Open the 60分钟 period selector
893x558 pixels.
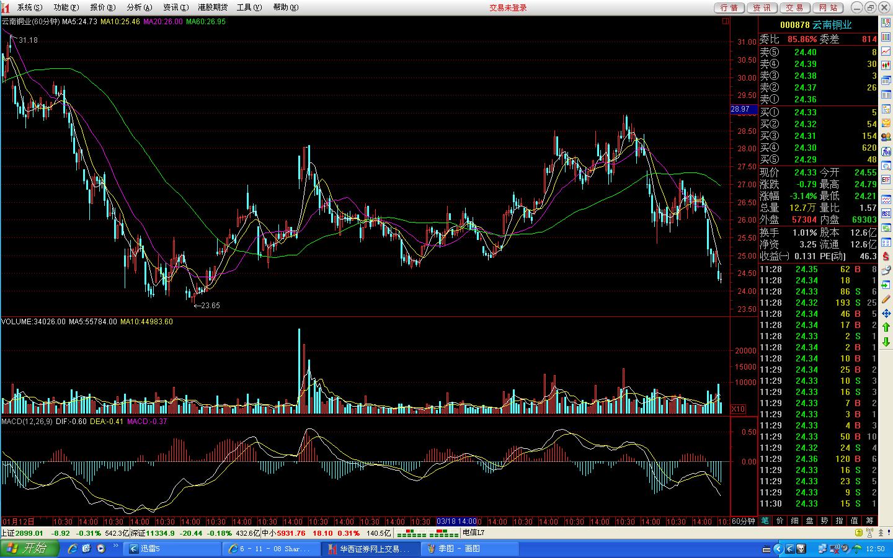744,521
